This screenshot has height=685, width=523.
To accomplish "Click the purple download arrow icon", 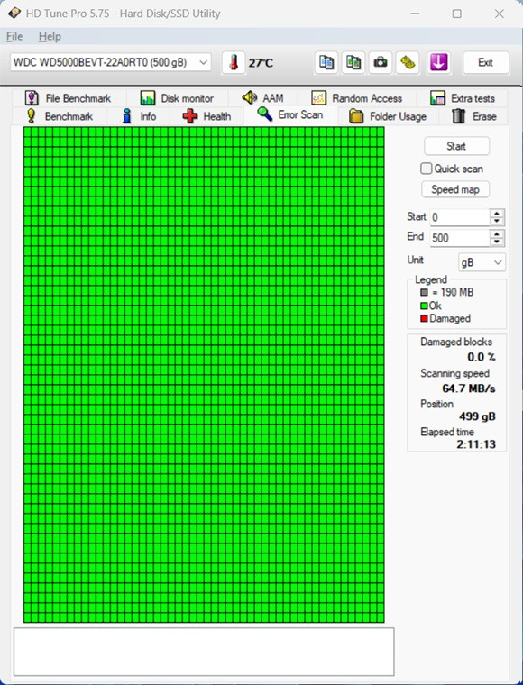I will [x=438, y=62].
